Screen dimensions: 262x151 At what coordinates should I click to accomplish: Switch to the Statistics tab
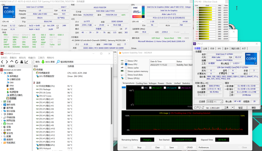(x=186, y=83)
